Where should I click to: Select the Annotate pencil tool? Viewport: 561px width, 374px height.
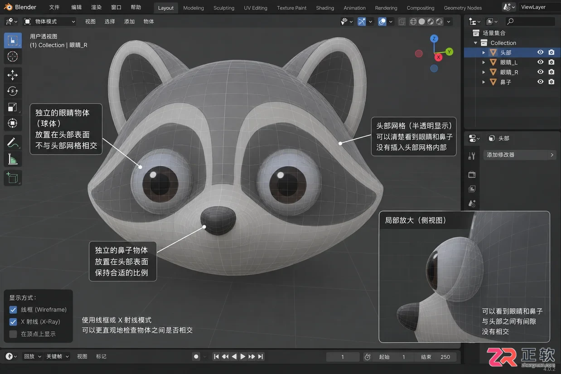coord(13,142)
